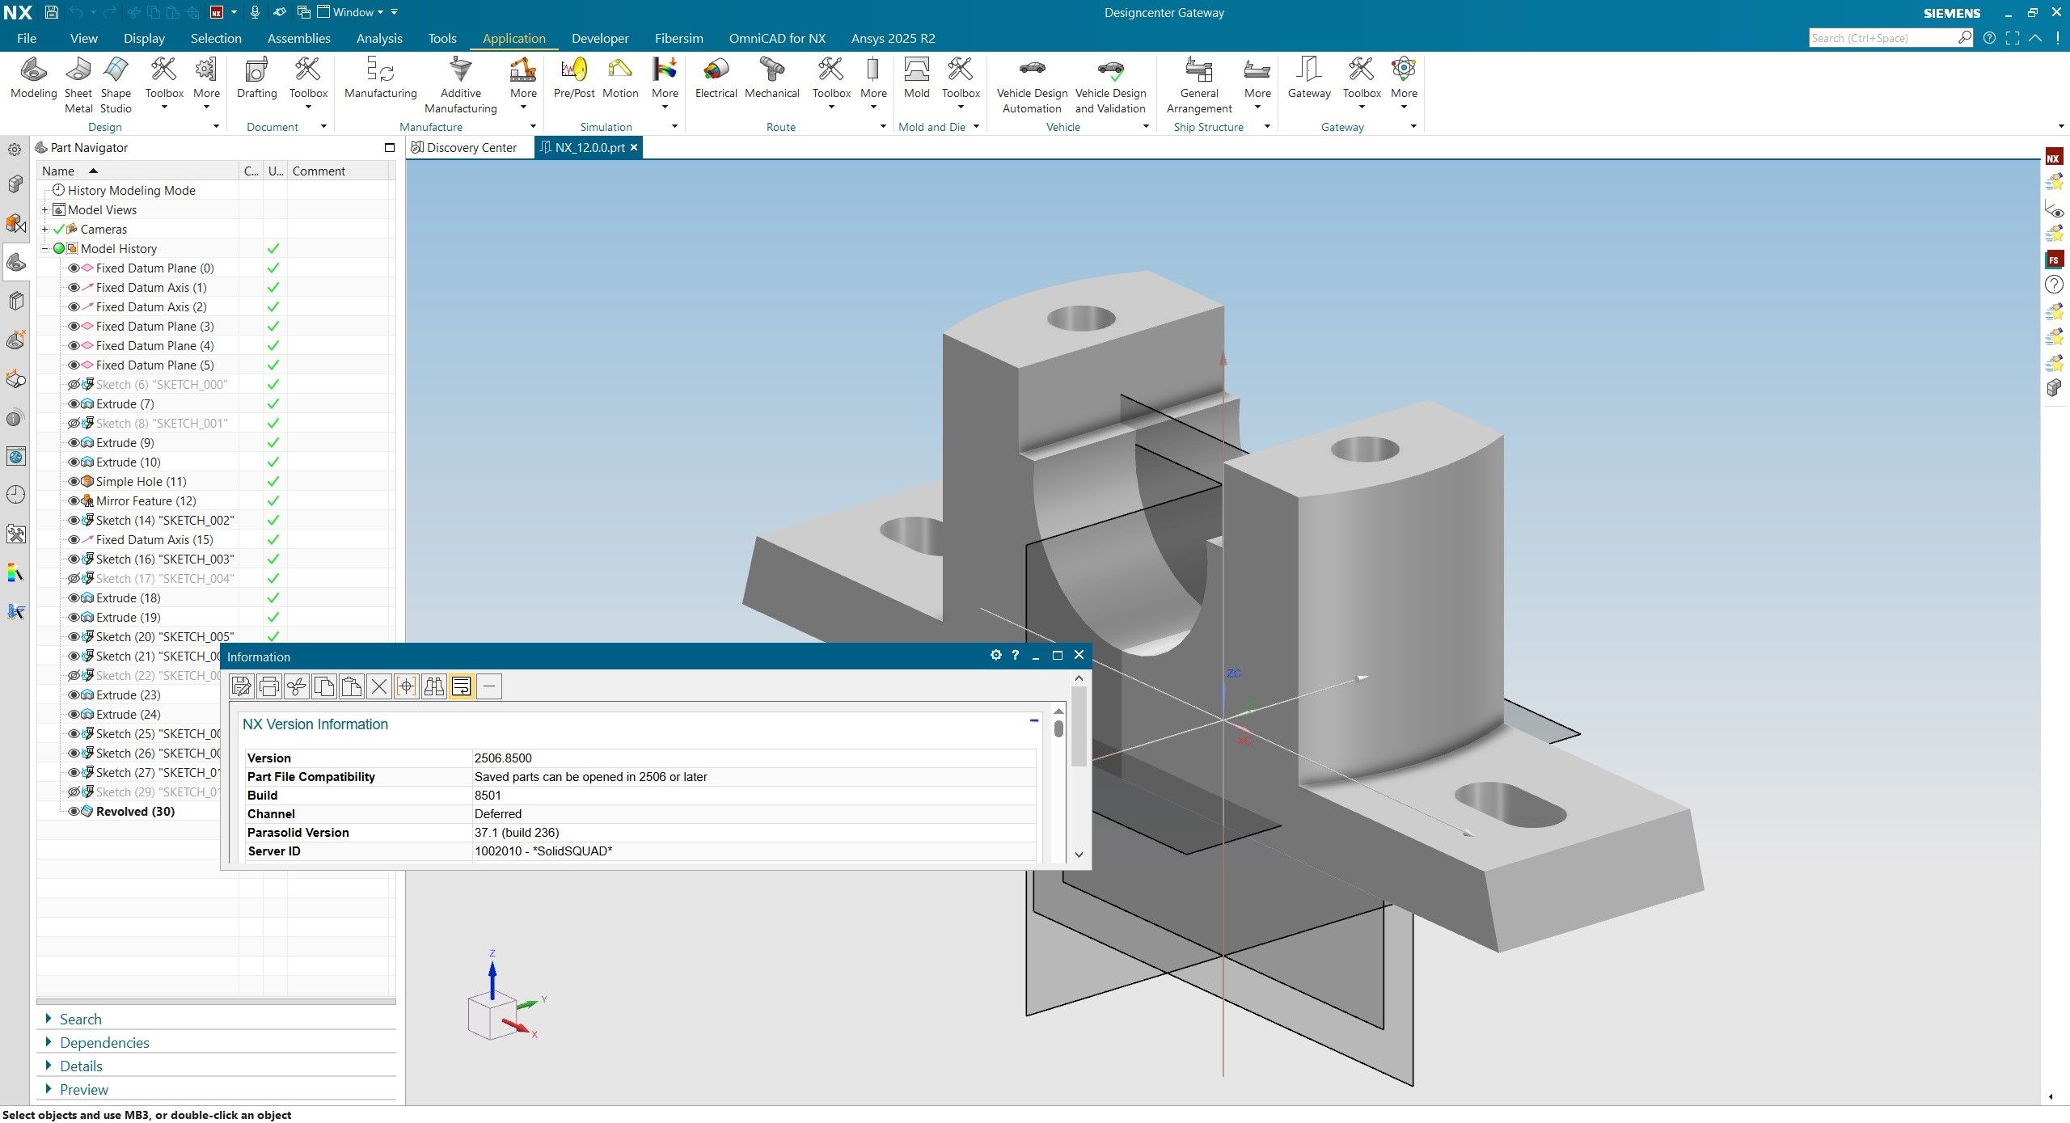Launch General Arrangement application
The height and width of the screenshot is (1123, 2070).
click(1199, 86)
